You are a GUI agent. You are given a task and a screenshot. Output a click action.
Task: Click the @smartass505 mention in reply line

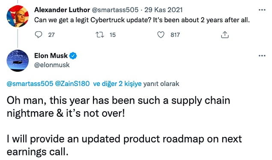[x=30, y=84]
